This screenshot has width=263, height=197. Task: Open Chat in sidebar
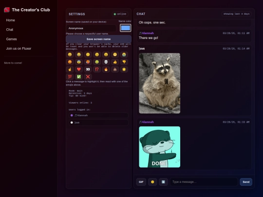click(x=10, y=30)
